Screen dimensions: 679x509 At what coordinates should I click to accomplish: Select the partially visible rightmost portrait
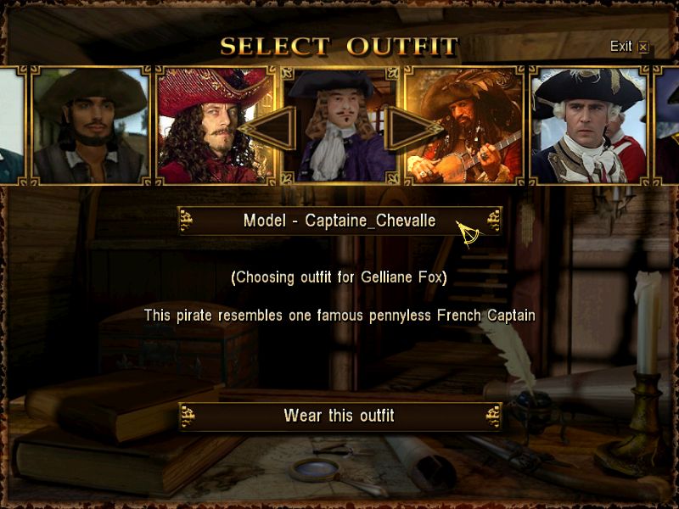666,126
